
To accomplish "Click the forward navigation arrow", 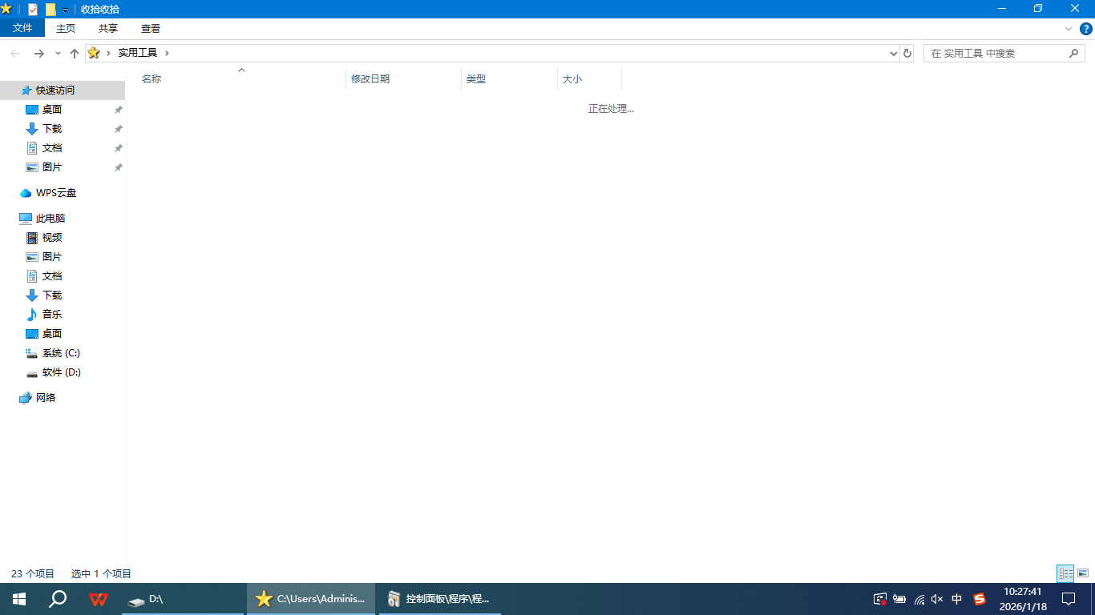I will coord(38,53).
